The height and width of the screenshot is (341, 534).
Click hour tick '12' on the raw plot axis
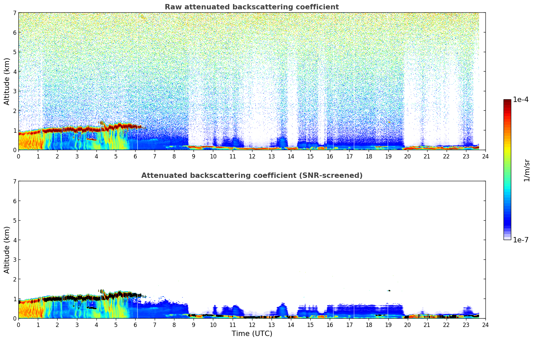252,156
